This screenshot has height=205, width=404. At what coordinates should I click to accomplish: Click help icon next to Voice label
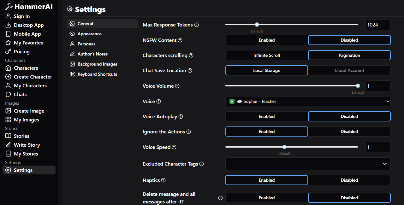(x=158, y=101)
